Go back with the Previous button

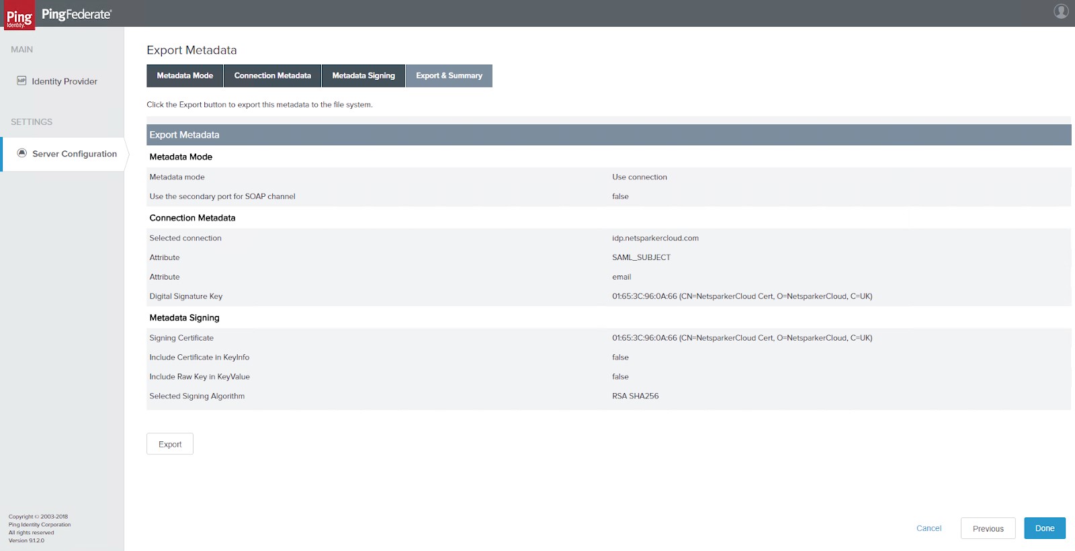click(x=988, y=529)
